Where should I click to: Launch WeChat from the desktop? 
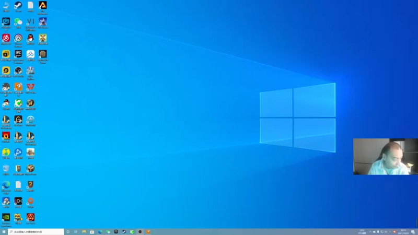coord(18,22)
